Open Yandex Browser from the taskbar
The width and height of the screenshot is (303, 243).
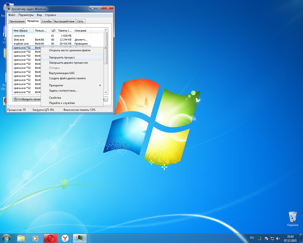(x=65, y=238)
